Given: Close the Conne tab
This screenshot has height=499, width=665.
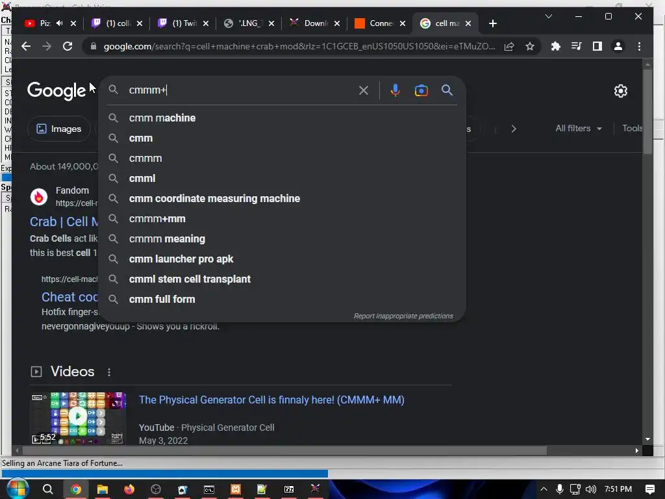Looking at the screenshot, I should pos(403,23).
